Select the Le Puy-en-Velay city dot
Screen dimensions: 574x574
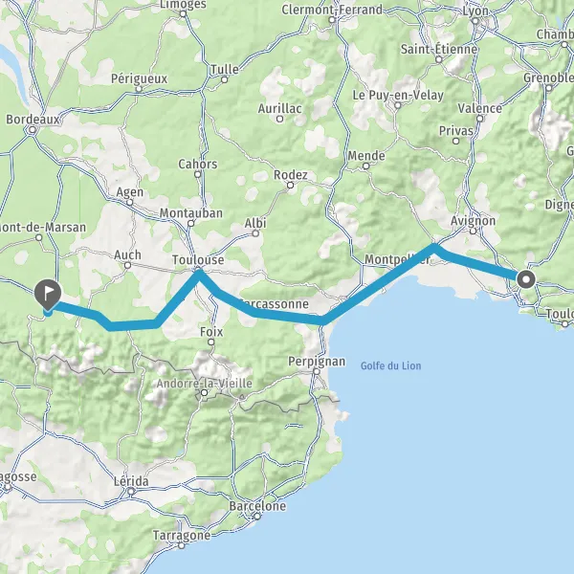[x=398, y=105]
